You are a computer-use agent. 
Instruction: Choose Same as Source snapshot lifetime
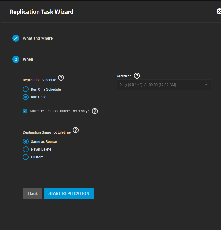click(x=26, y=141)
